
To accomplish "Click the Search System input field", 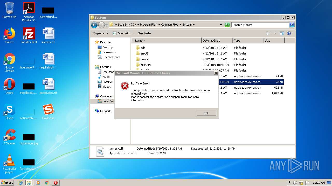I will pyautogui.click(x=260, y=25).
